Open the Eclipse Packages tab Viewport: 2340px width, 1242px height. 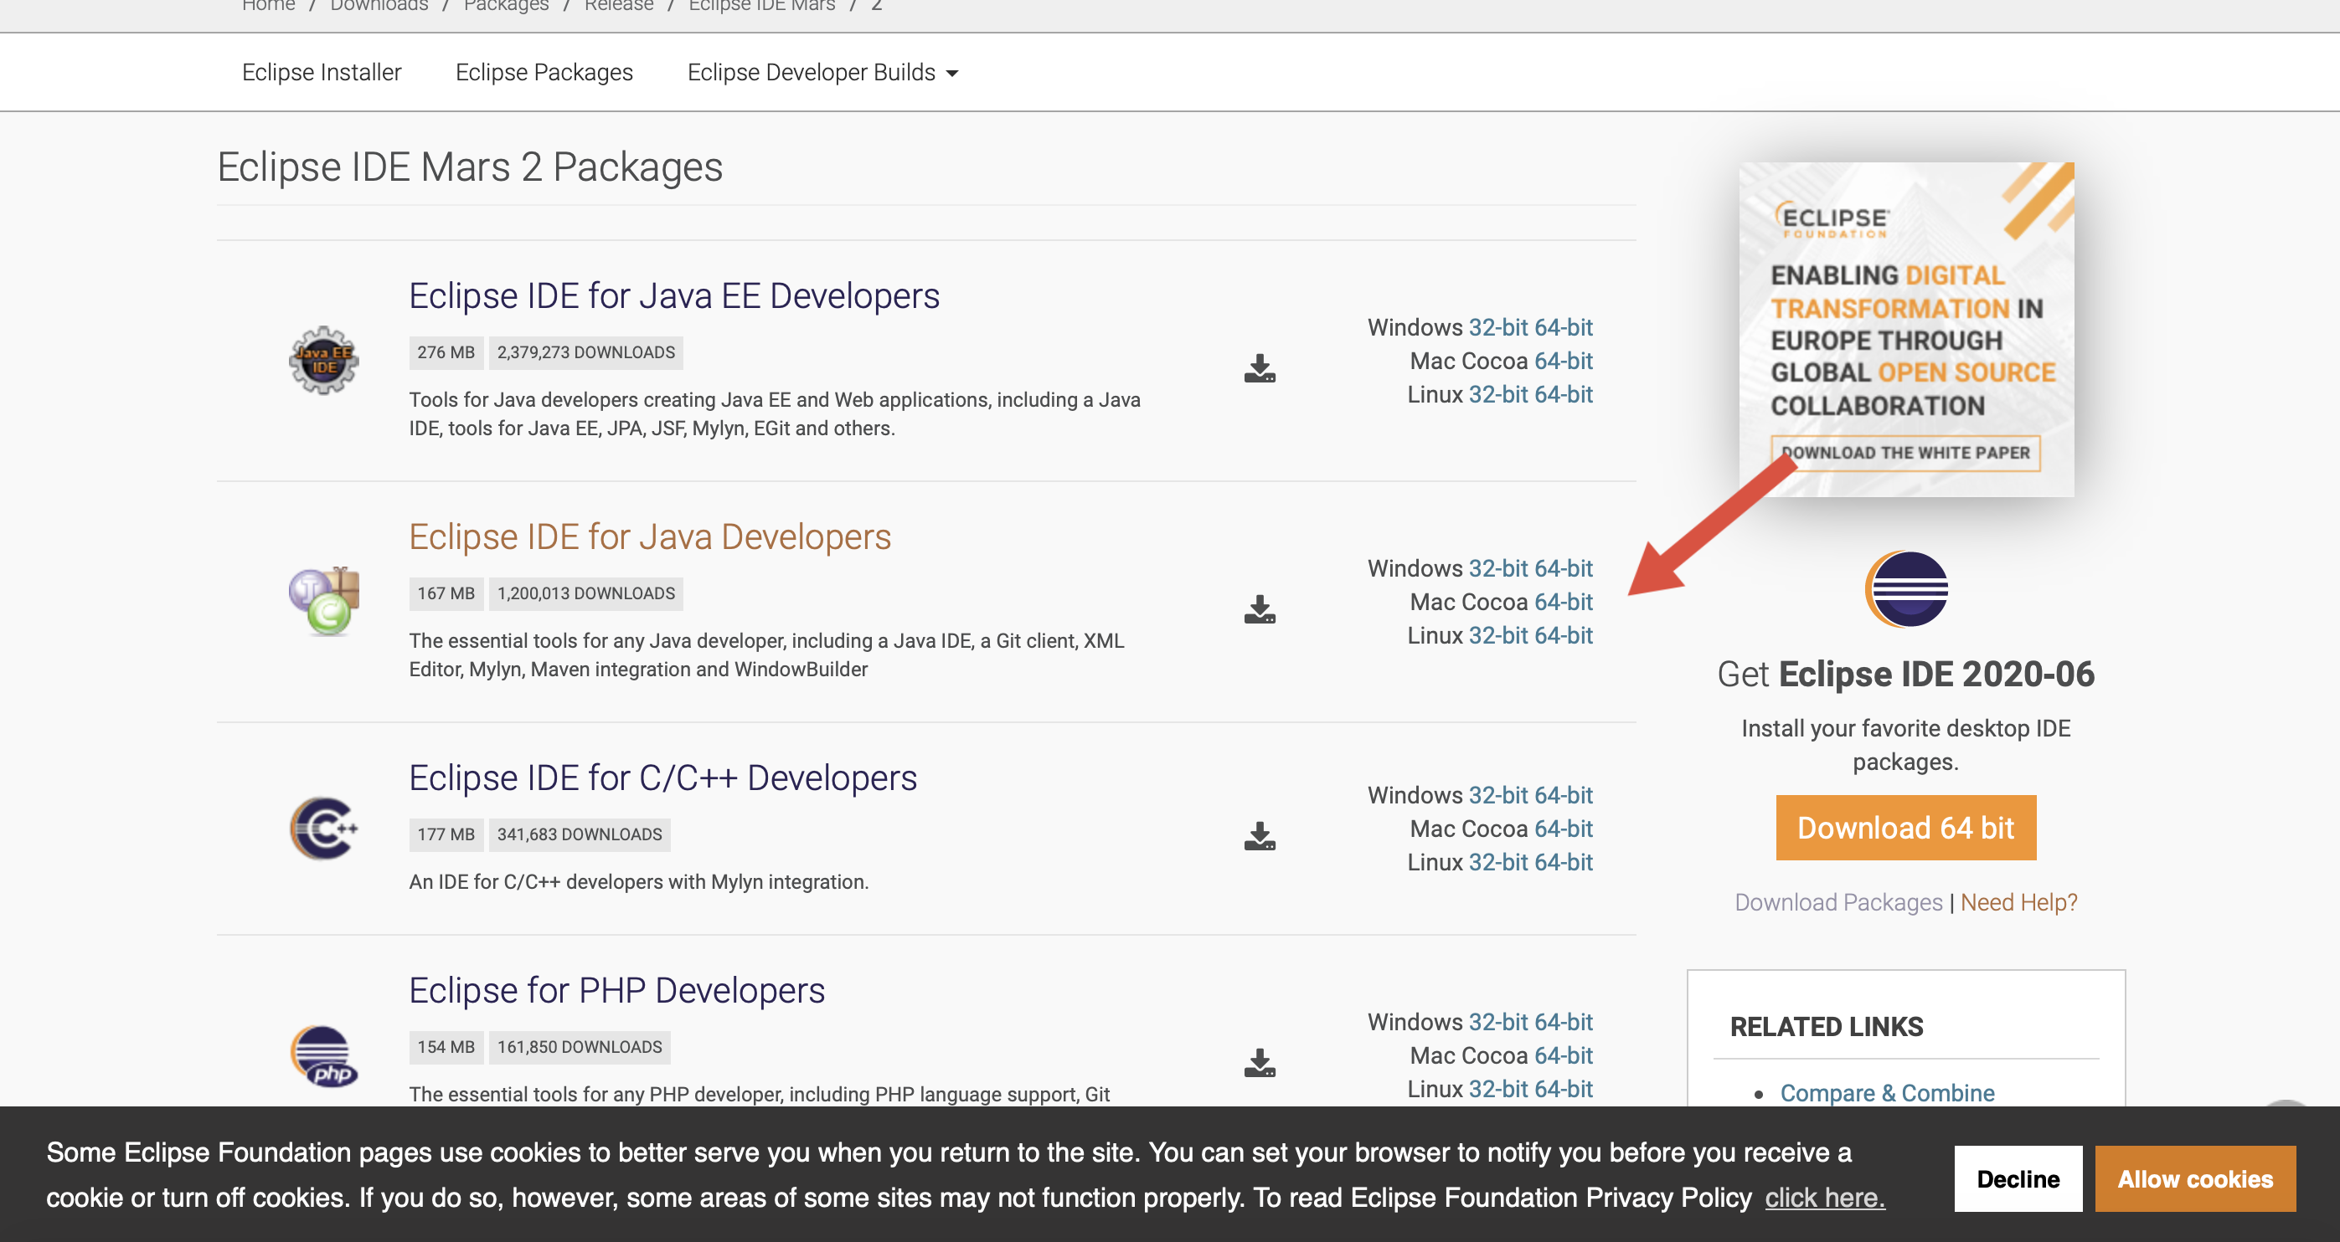(x=544, y=73)
